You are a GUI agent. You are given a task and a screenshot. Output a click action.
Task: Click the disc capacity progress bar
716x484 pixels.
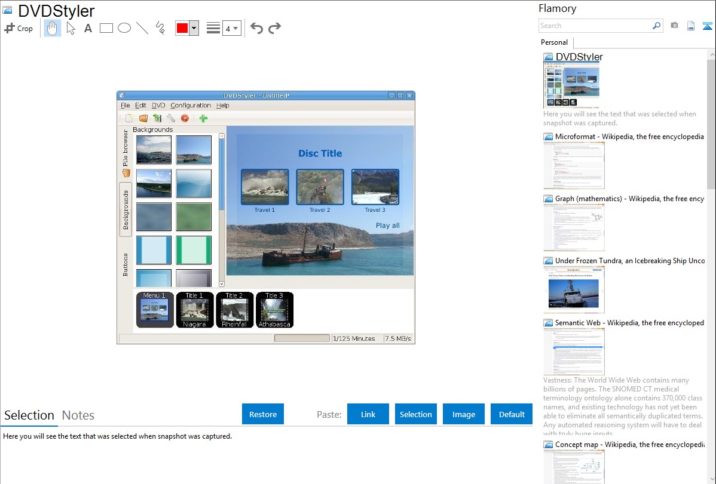point(302,338)
